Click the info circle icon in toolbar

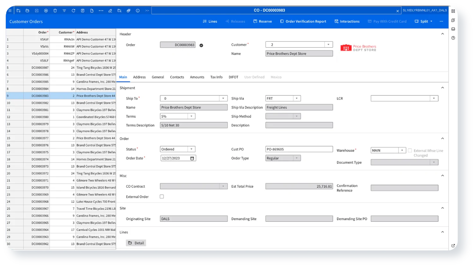point(138,11)
